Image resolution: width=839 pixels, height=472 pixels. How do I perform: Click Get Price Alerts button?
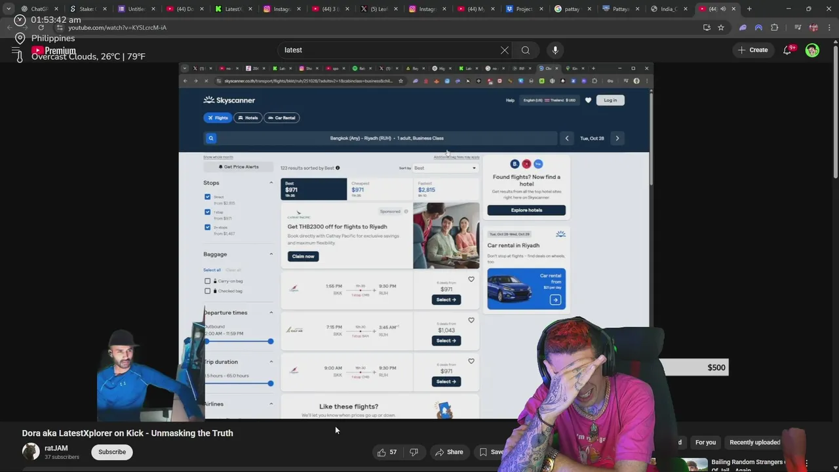(x=239, y=167)
